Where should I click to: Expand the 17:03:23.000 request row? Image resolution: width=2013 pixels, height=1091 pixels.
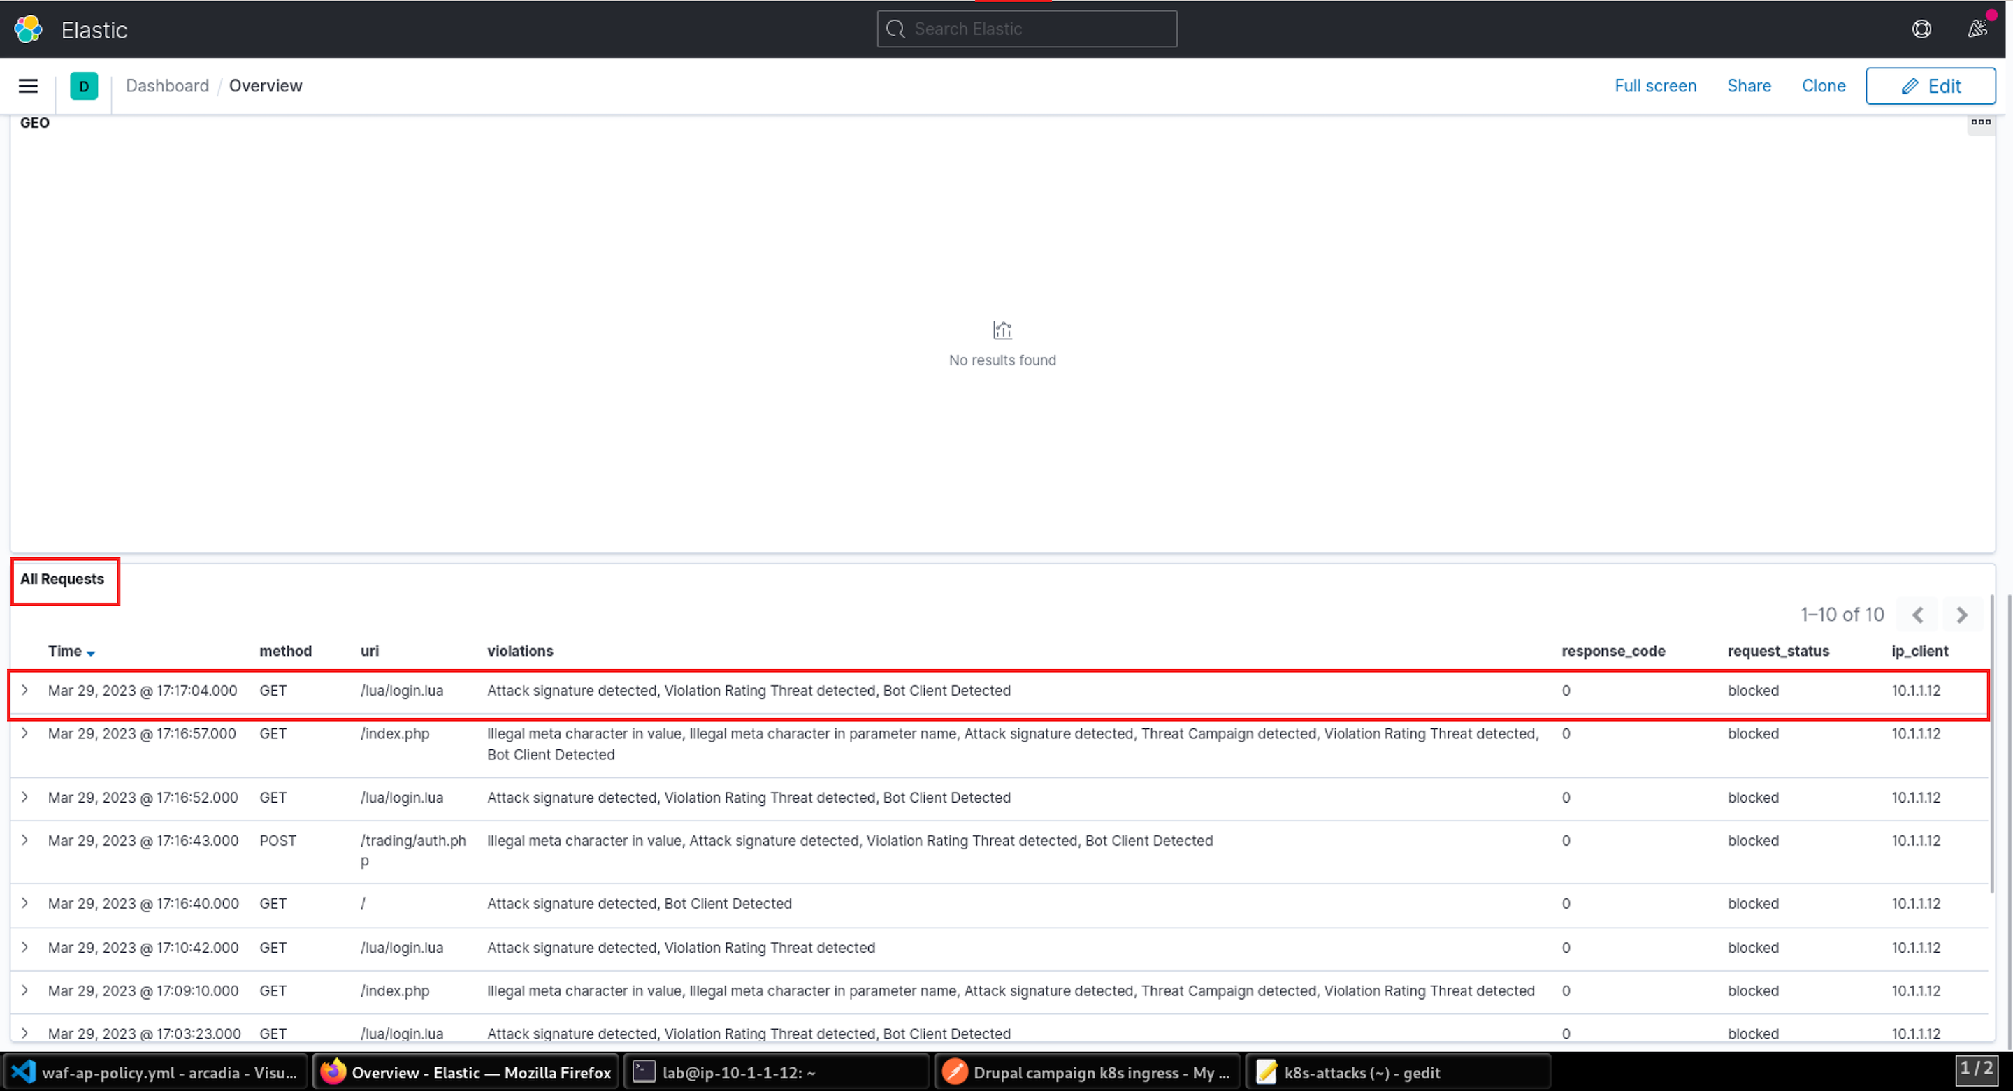tap(25, 1033)
